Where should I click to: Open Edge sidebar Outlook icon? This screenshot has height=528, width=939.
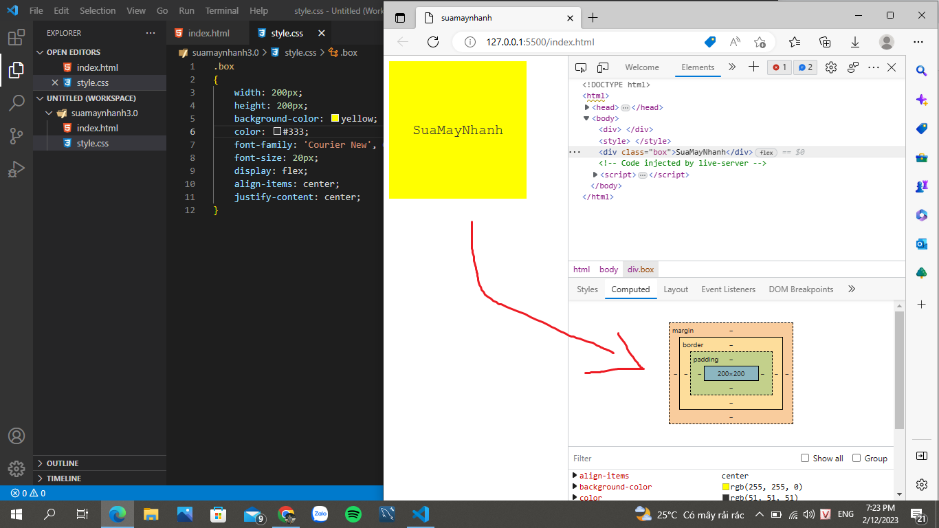(922, 244)
